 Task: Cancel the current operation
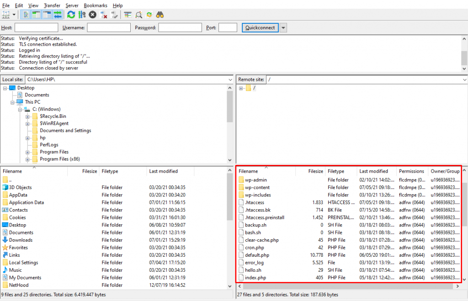[x=92, y=14]
